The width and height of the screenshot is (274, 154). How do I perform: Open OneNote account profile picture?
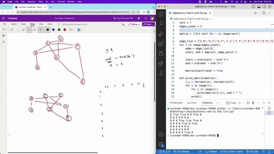(152, 18)
